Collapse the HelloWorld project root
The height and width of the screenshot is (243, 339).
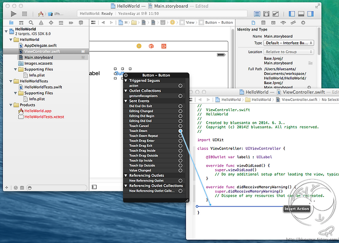pos(6,31)
